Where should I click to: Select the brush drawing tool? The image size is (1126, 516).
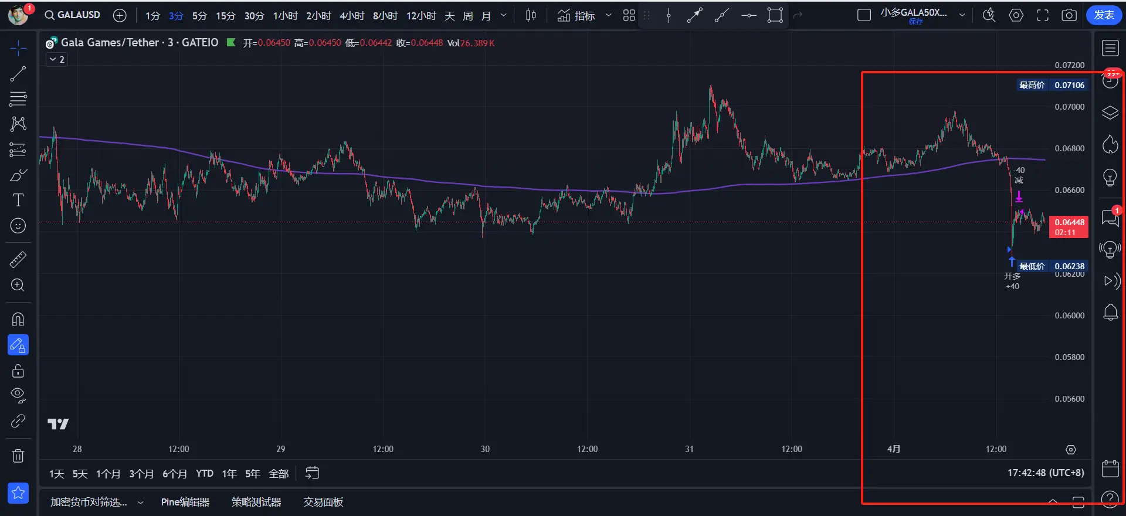click(18, 175)
